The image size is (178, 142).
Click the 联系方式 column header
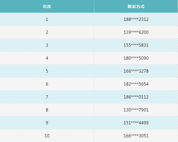136,6
